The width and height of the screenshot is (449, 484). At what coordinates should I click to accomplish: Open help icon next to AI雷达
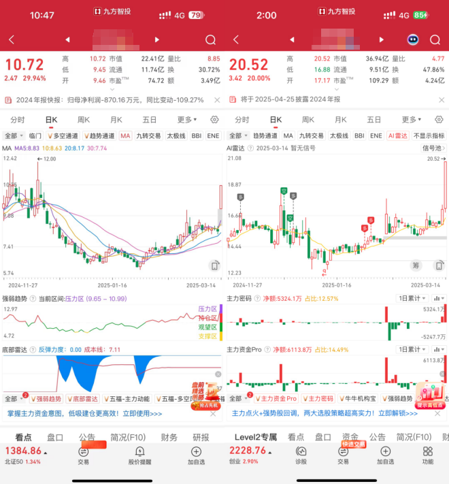250,148
